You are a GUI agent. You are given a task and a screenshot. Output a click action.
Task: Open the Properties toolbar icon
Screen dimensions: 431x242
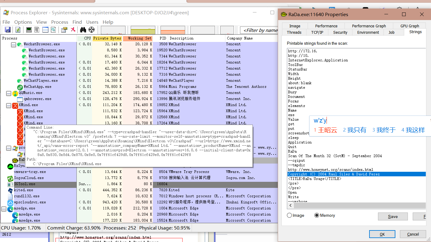pos(64,29)
